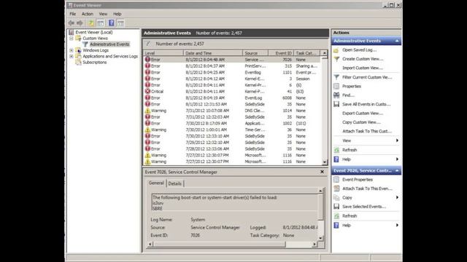
Task: Click the Forward arrow toolbar icon
Action: [80, 23]
